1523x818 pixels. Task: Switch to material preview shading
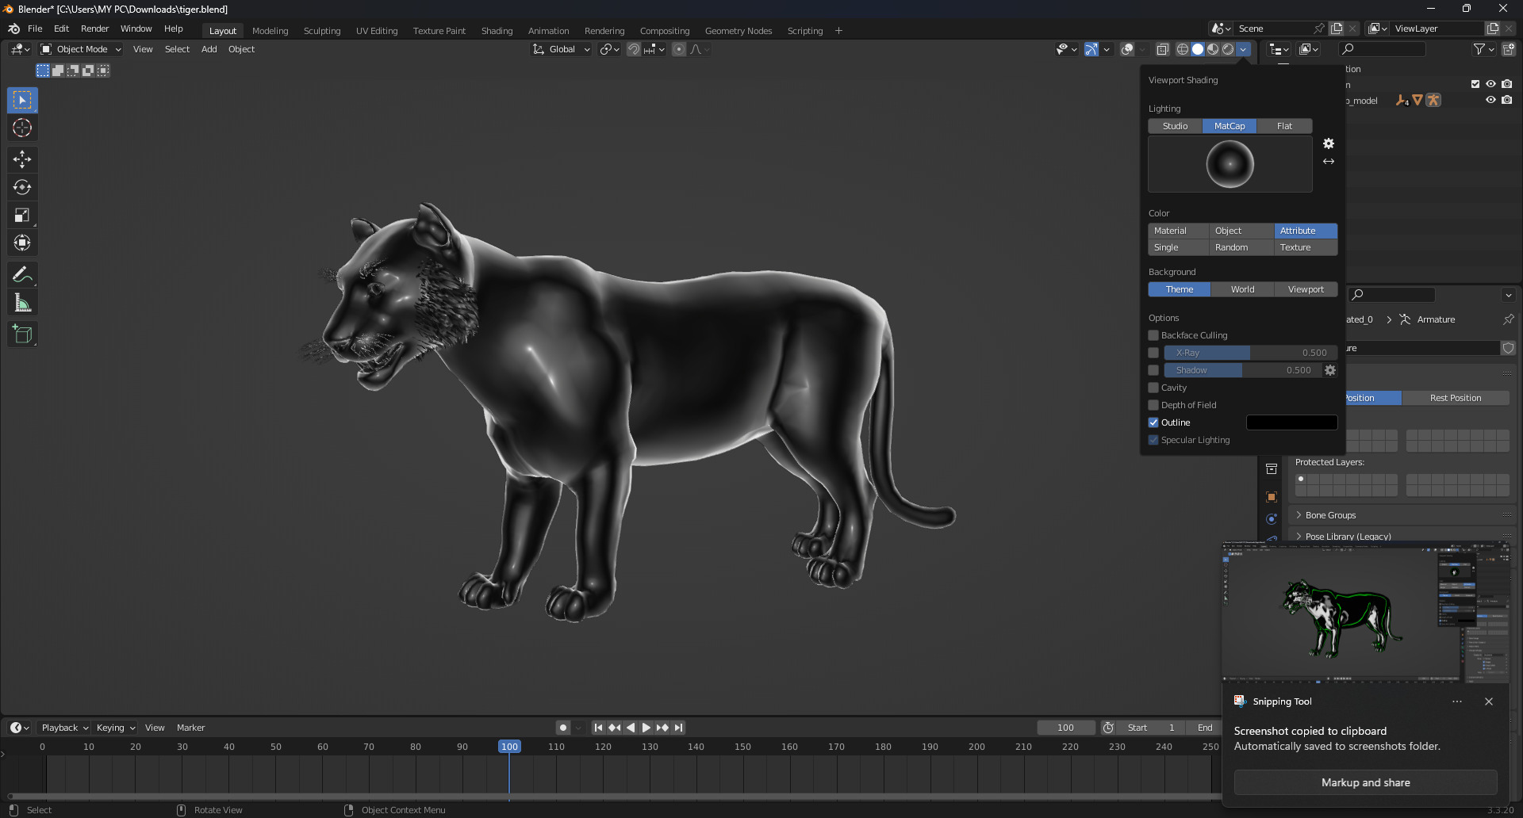(1213, 49)
